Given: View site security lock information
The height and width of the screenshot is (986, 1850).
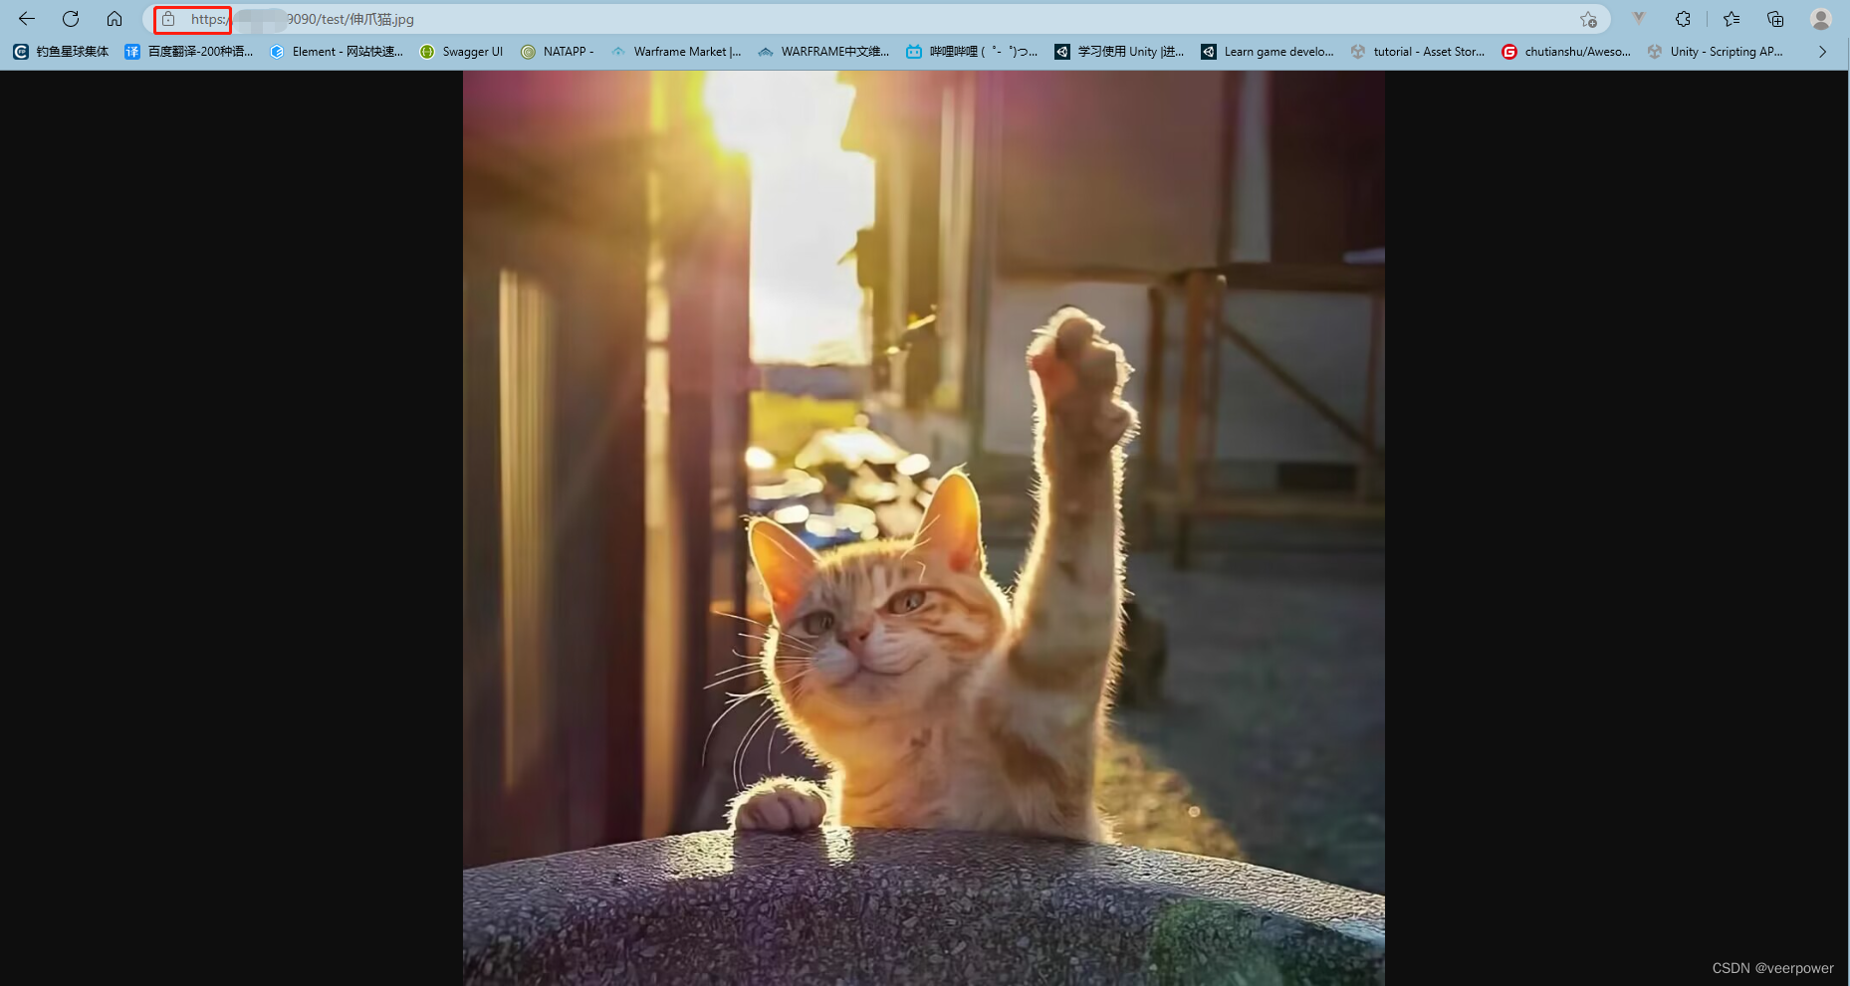Looking at the screenshot, I should pyautogui.click(x=168, y=19).
